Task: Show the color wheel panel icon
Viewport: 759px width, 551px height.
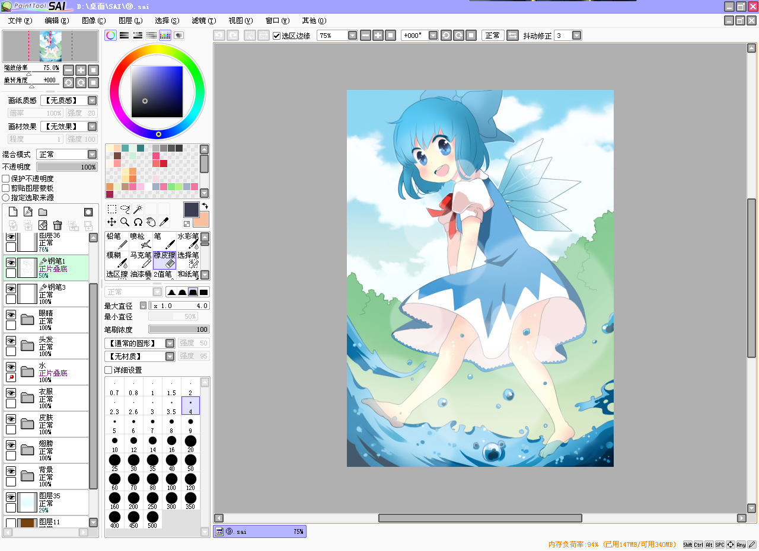Action: click(110, 35)
